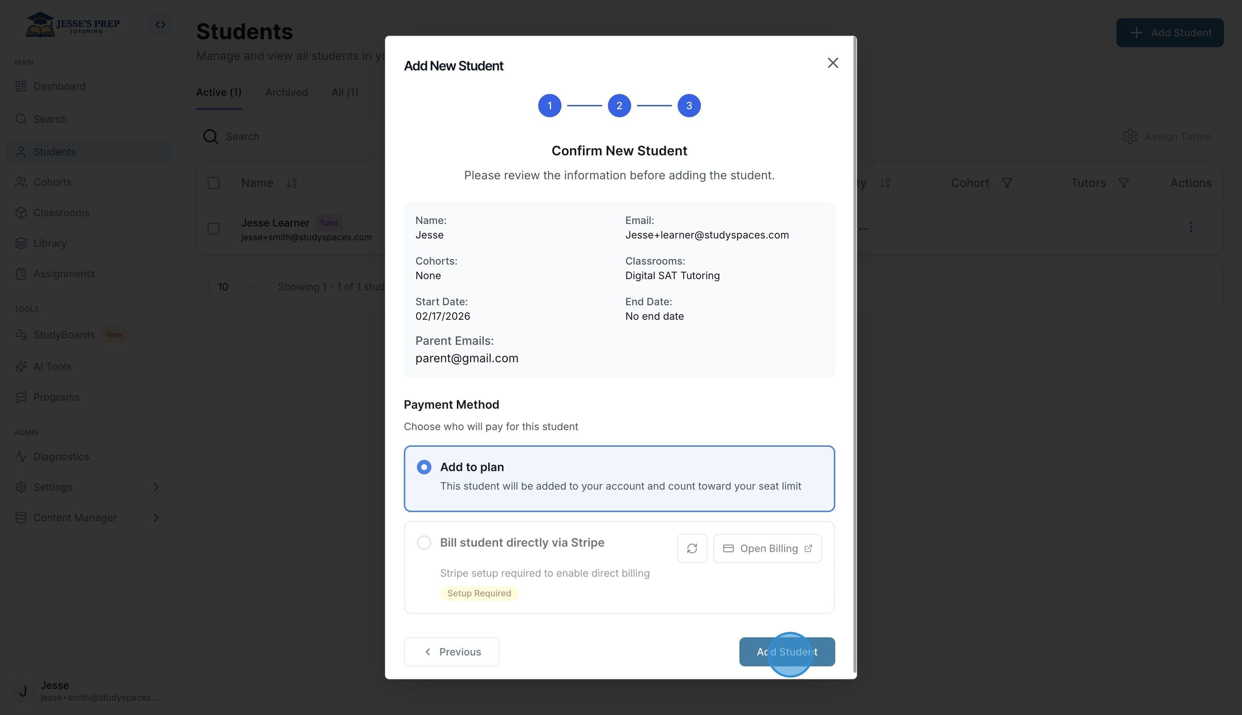Click step 1 in the wizard

tap(550, 106)
